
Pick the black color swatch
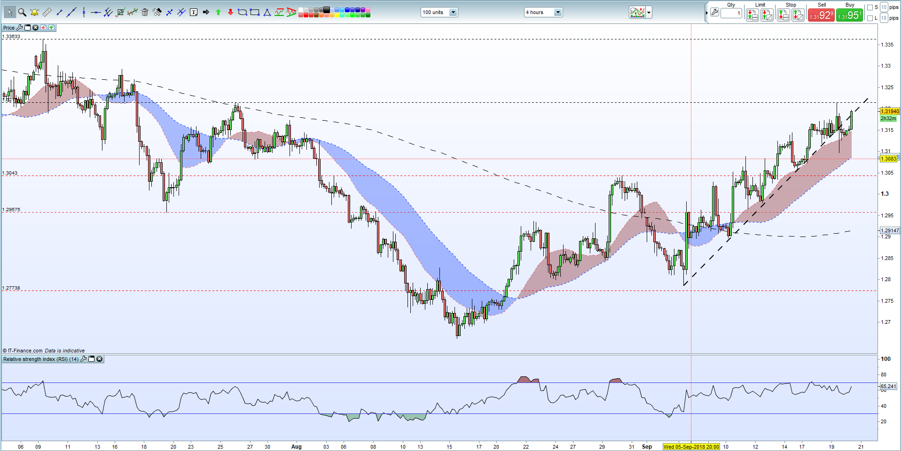pyautogui.click(x=326, y=9)
